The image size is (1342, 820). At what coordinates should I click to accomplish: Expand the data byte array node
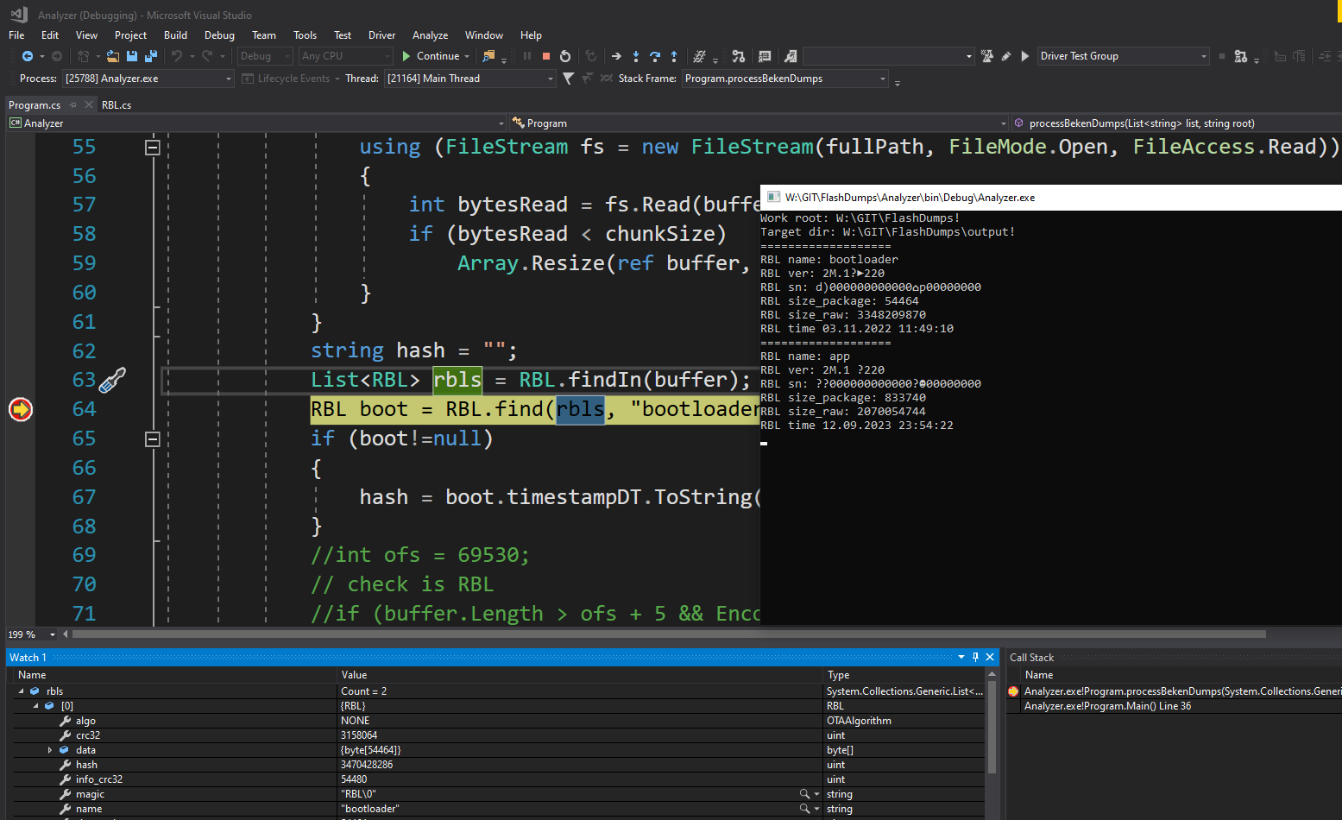pos(50,750)
